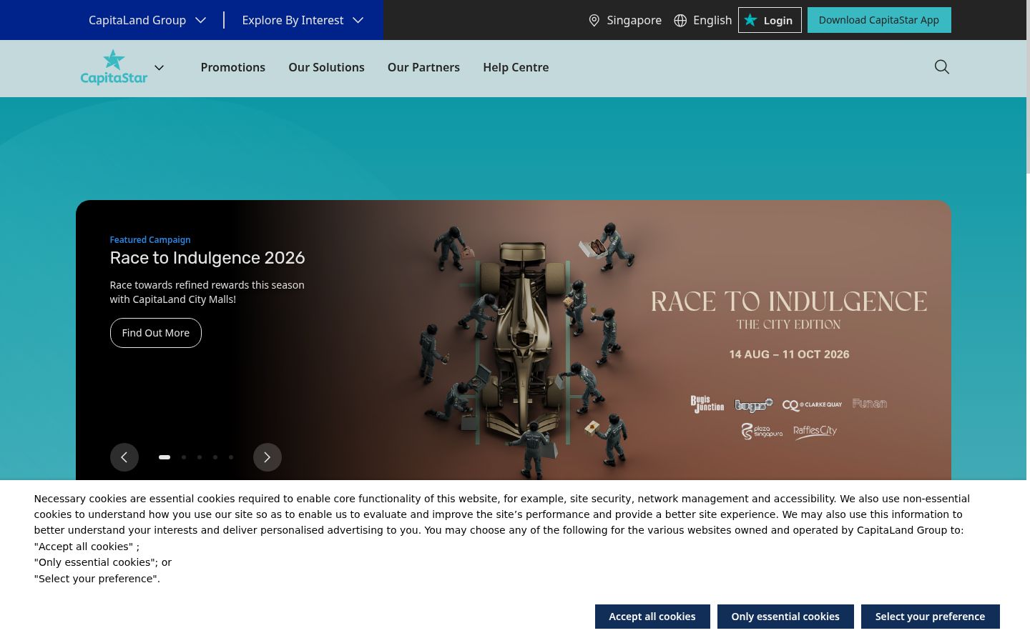Click the Singapore location pin icon
Viewport: 1030px width, 643px height.
tap(594, 21)
